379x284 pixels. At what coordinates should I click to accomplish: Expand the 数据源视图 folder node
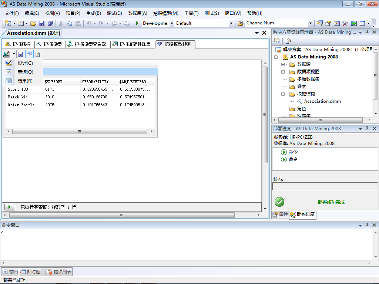283,72
